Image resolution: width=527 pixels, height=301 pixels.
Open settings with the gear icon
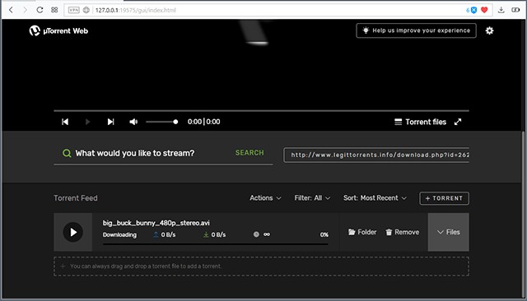click(489, 30)
